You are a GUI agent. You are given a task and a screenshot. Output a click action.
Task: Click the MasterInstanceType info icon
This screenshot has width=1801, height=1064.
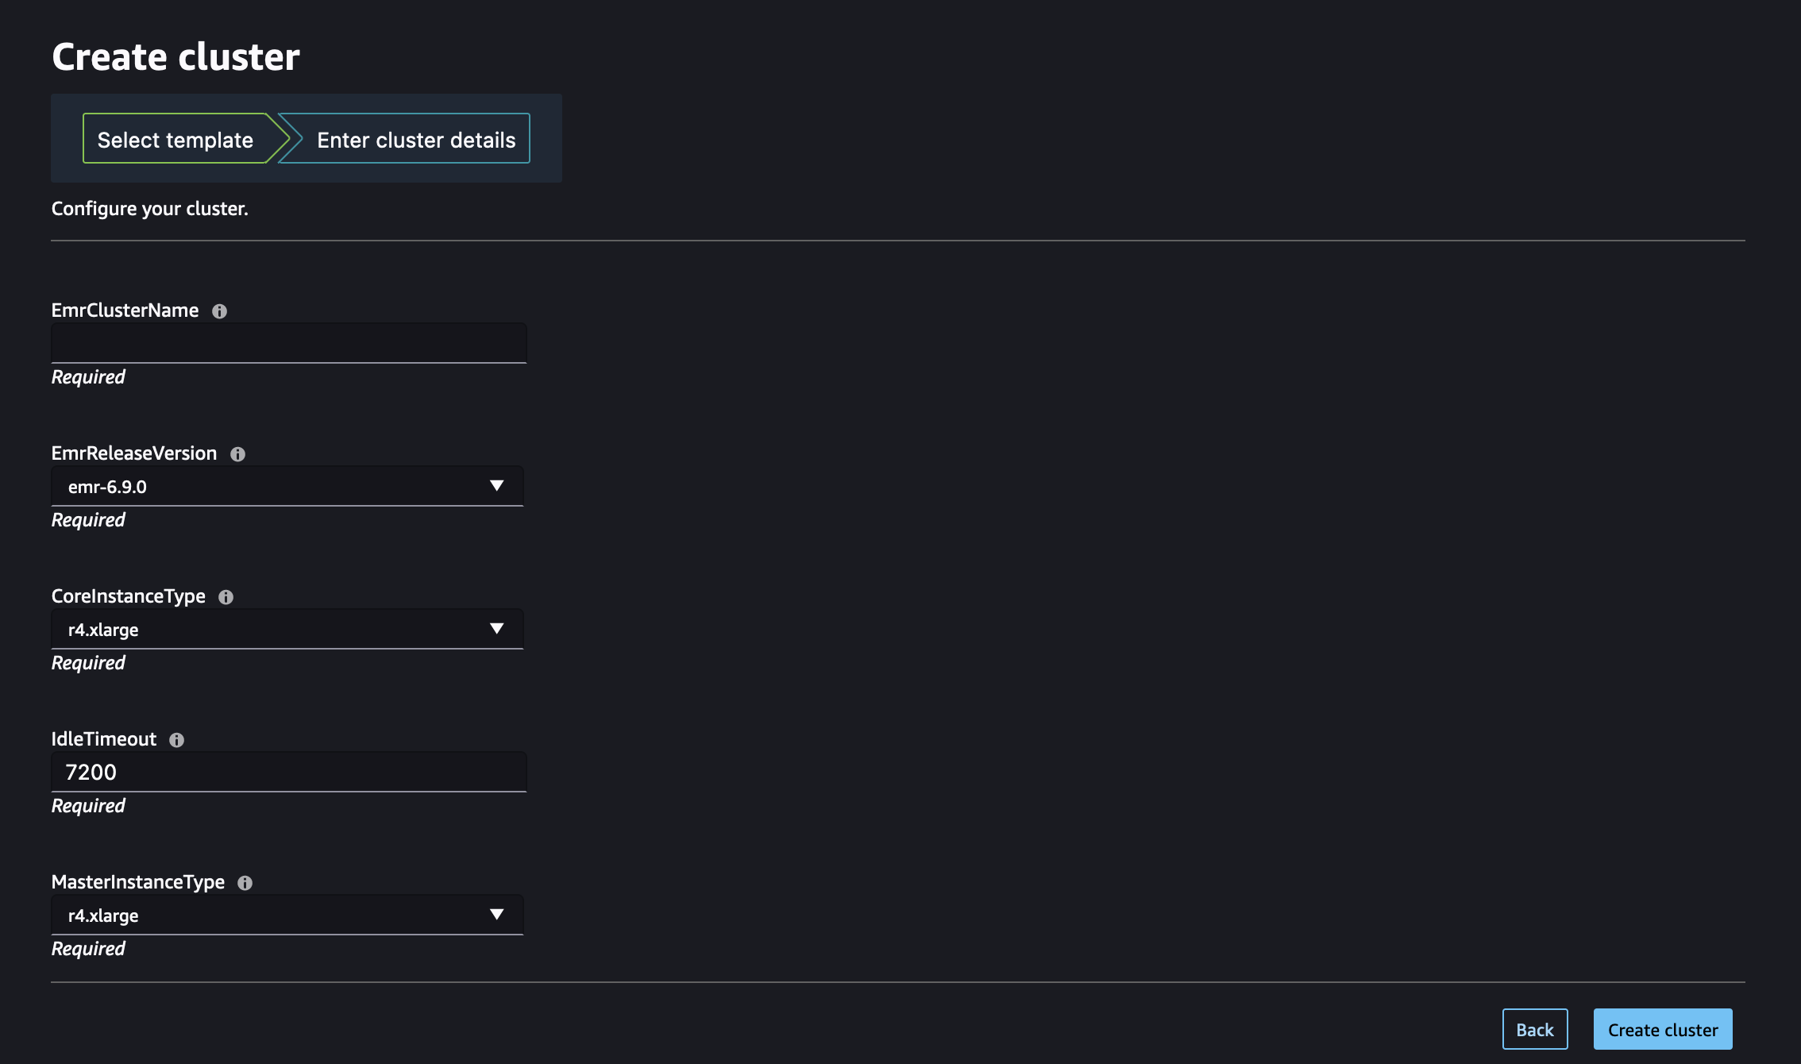tap(245, 881)
